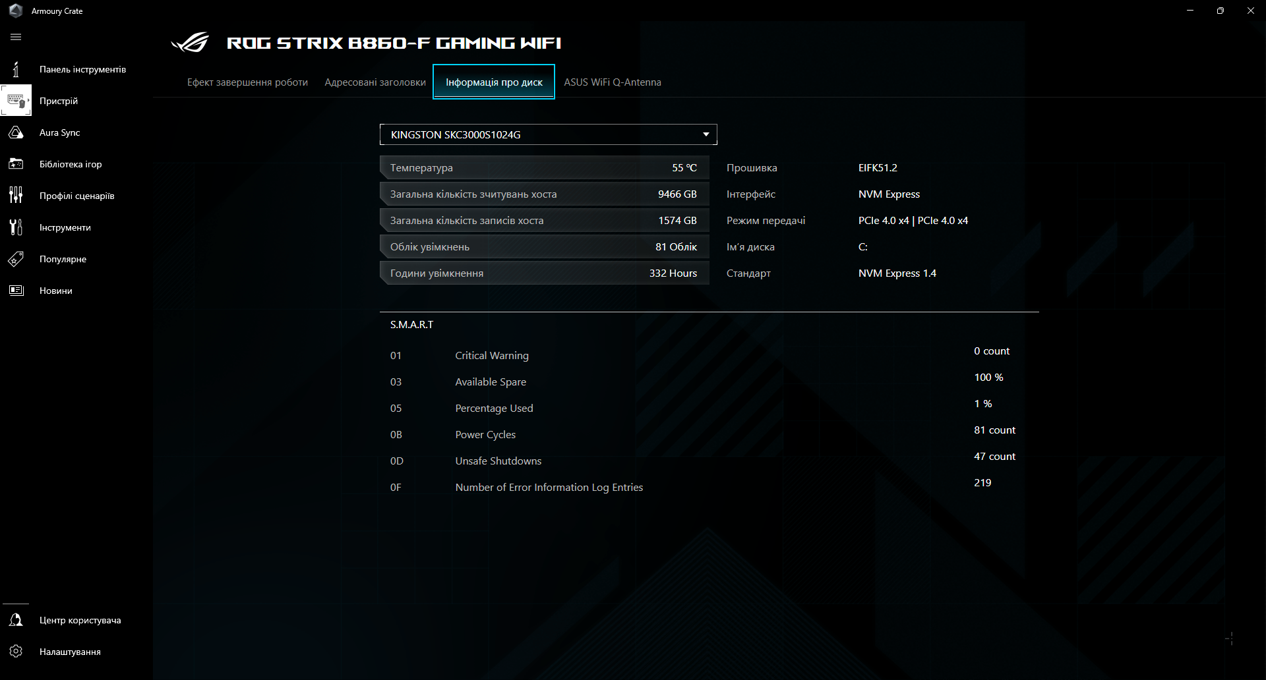Open the Бібліотека ігор gamepad icon
Screen dimensions: 1266x680
point(16,164)
